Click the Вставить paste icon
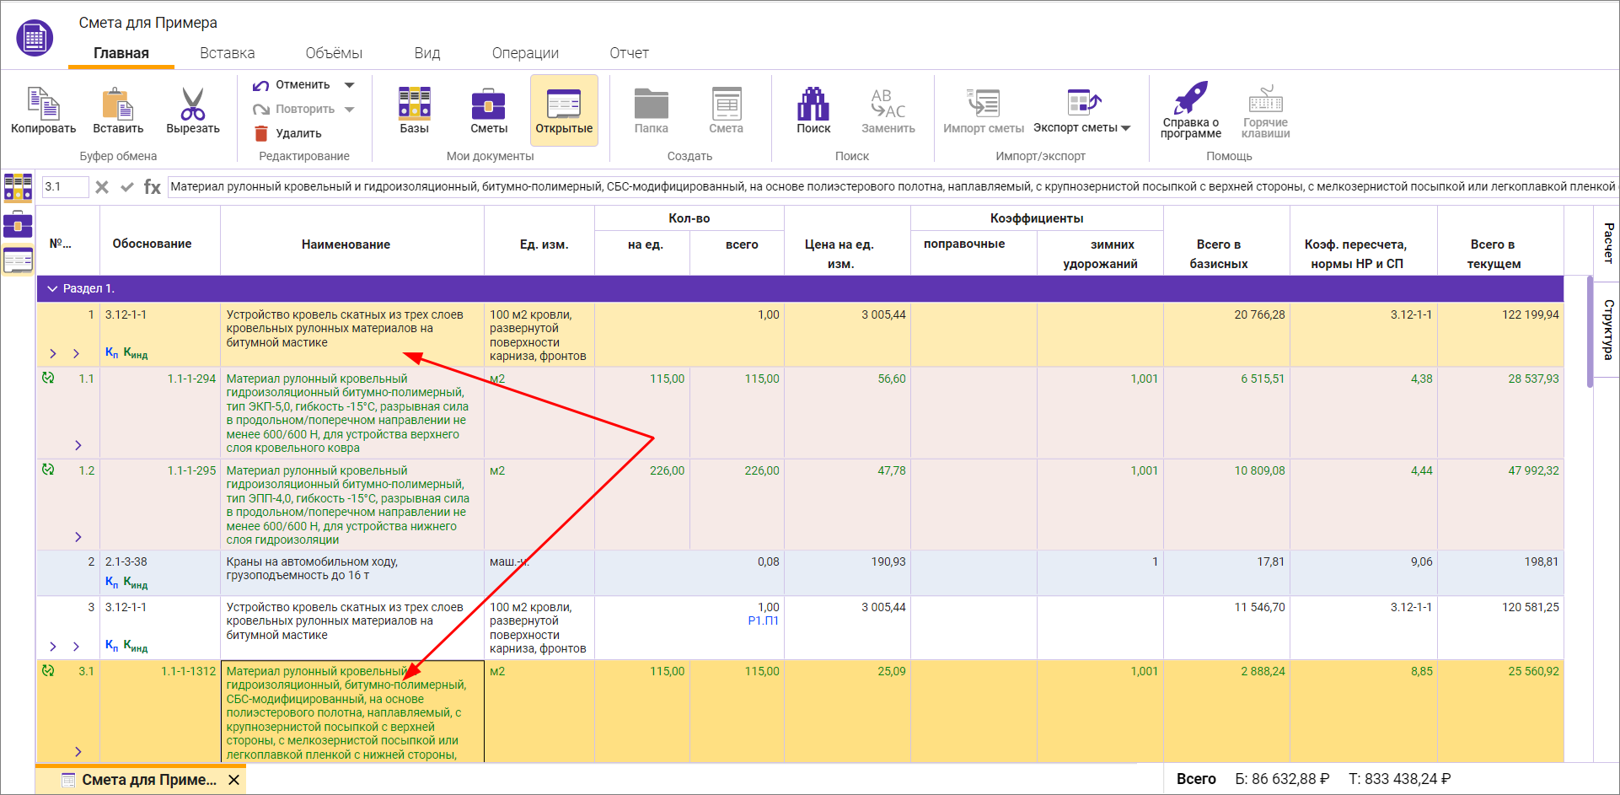The height and width of the screenshot is (795, 1620). click(118, 103)
